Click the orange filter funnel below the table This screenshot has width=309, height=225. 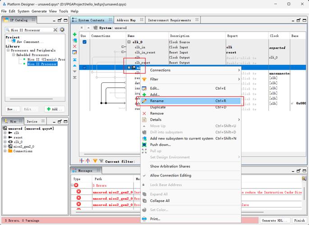pos(95,161)
